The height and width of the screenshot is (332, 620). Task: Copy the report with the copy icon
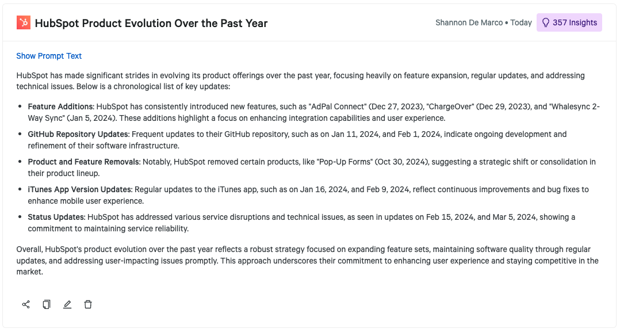(47, 304)
